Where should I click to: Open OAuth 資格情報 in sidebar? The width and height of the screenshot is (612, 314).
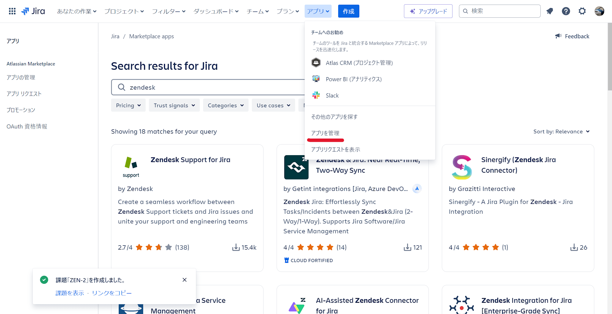point(27,126)
